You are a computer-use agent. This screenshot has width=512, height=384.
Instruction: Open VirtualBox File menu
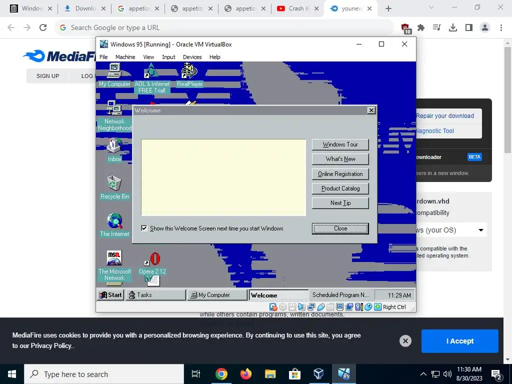click(x=103, y=57)
